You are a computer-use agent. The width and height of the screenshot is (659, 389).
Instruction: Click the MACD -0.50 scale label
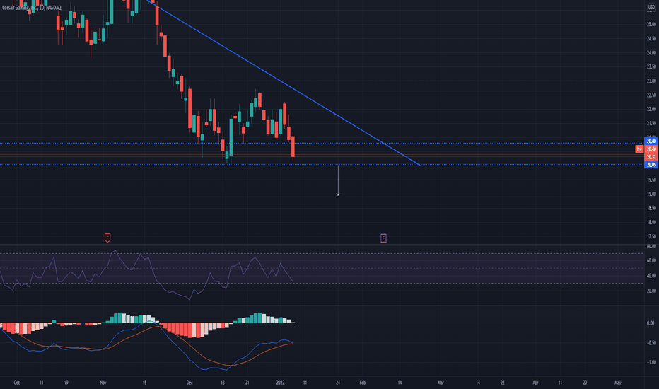click(x=651, y=343)
